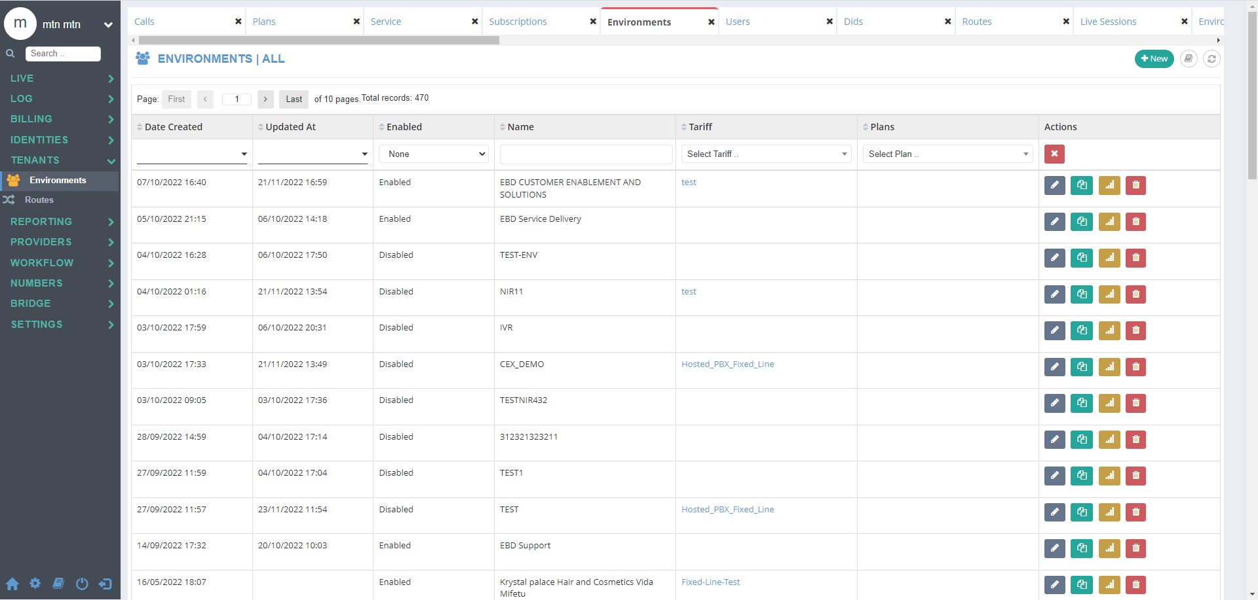Click the horizontal tab scrollbar
The width and height of the screenshot is (1258, 600).
click(319, 41)
